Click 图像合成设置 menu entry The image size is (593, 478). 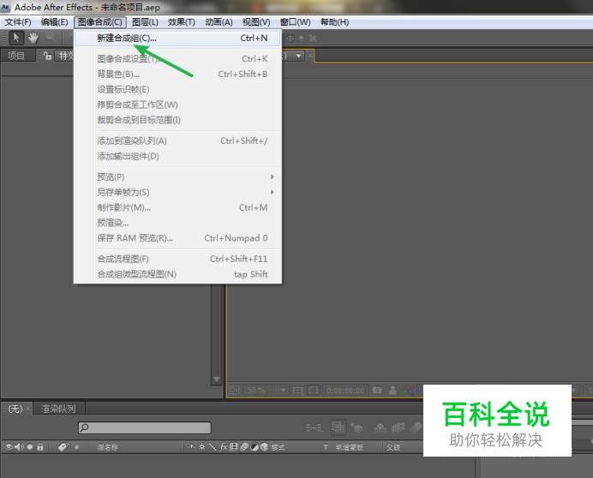(177, 59)
